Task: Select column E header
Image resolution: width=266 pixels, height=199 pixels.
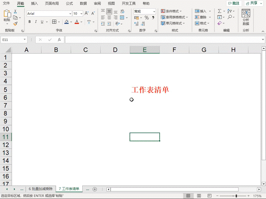Action: 145,50
